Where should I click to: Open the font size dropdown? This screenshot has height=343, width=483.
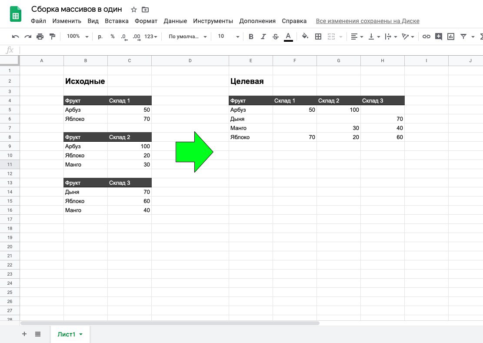[x=228, y=37]
